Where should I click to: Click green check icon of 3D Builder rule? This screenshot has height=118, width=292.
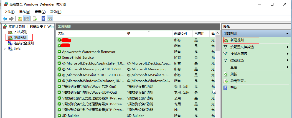59,116
